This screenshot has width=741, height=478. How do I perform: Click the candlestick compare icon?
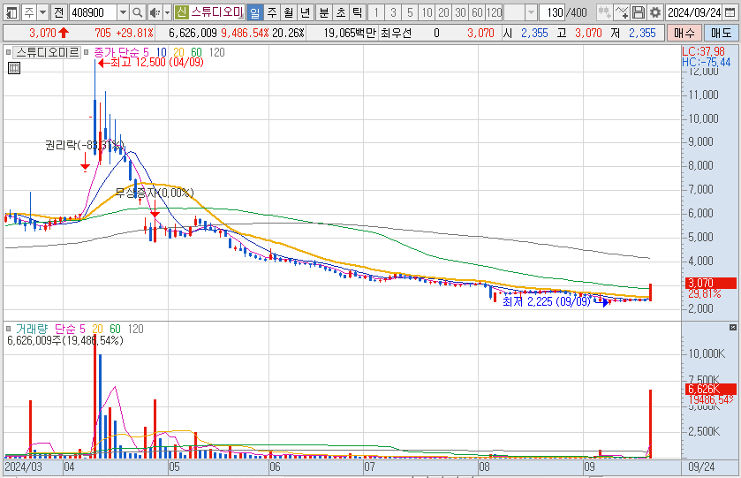pos(604,12)
